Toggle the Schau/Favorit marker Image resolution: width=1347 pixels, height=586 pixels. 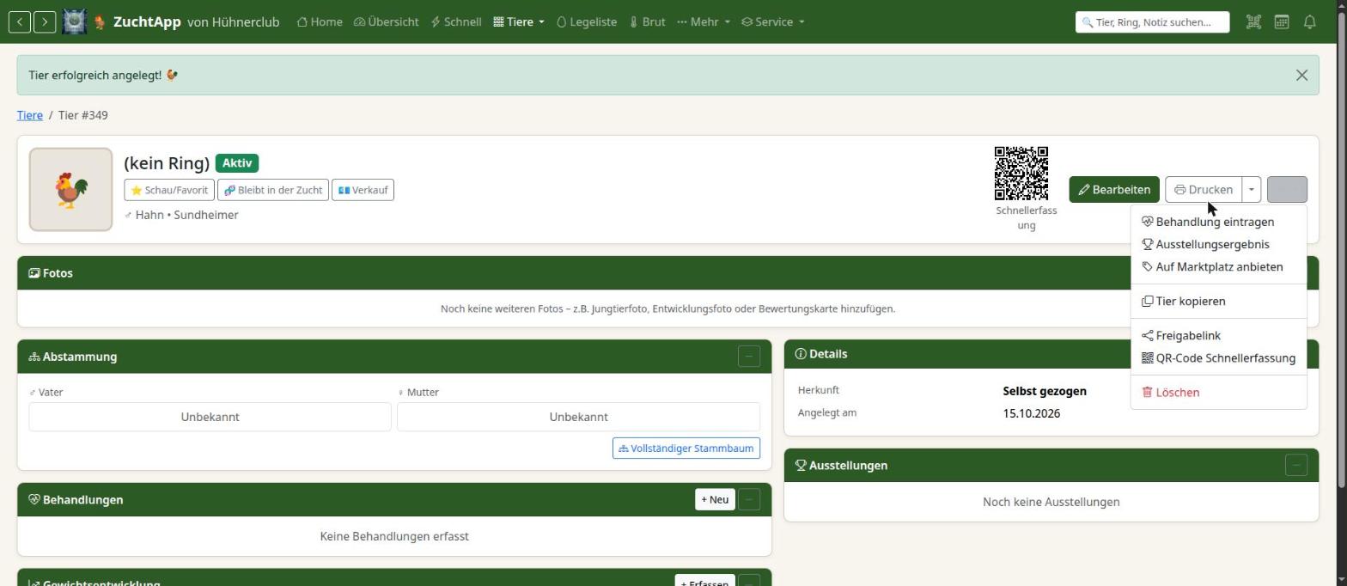coord(169,190)
